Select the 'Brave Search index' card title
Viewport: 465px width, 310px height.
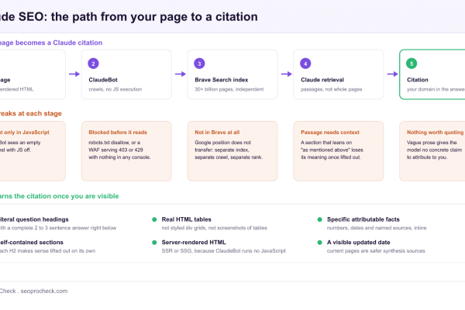(221, 80)
